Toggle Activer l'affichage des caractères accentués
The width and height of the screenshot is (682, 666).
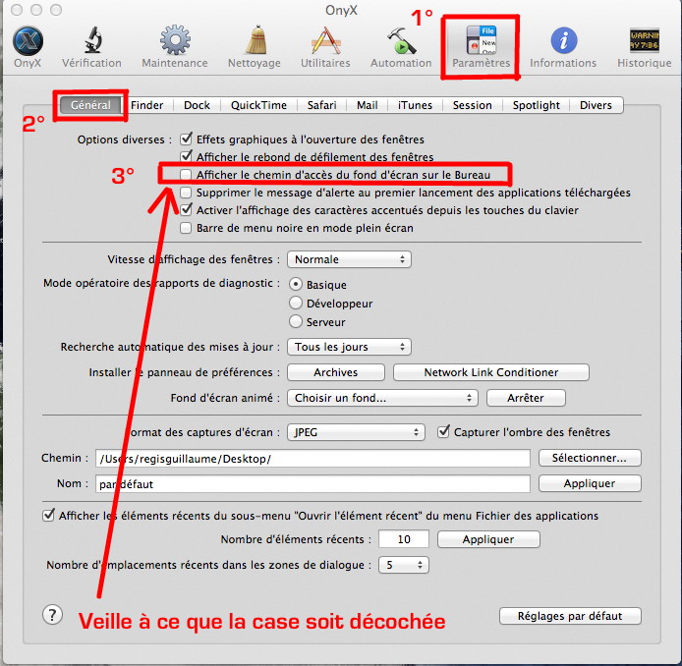tap(186, 210)
